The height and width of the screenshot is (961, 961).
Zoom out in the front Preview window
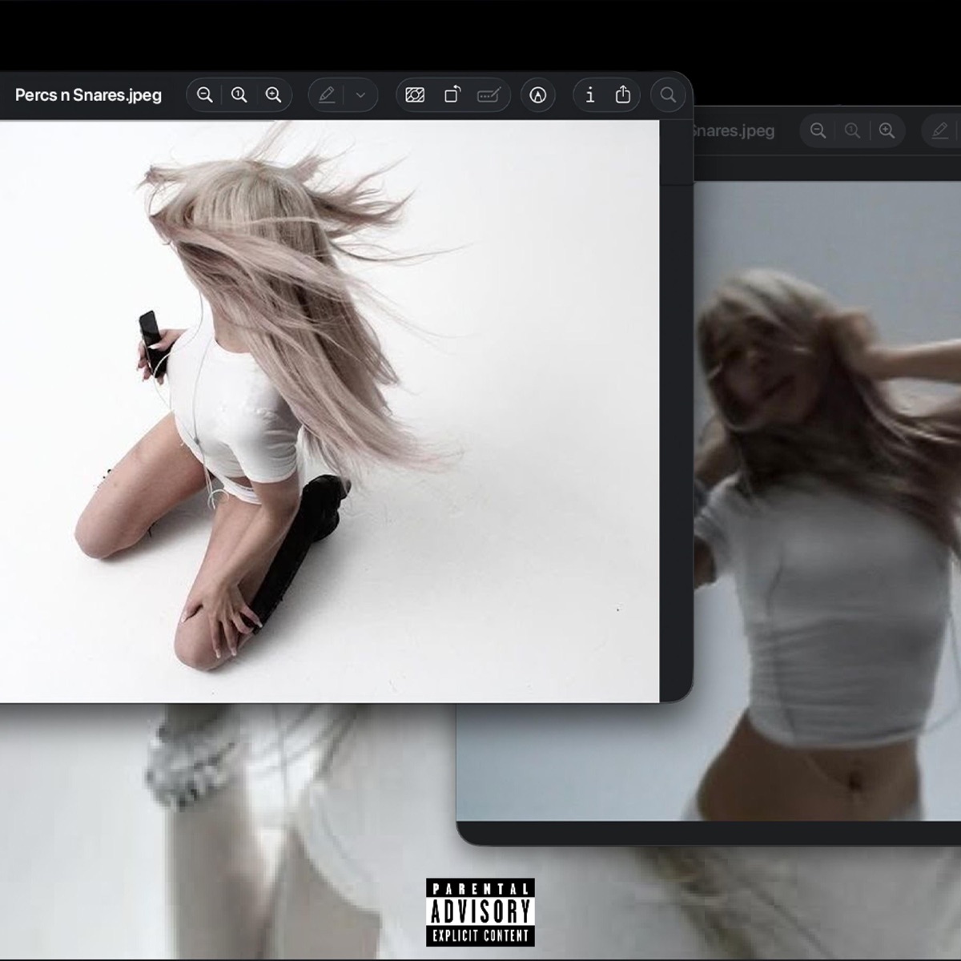point(205,95)
